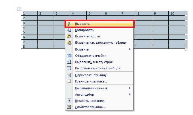Click header cell containing 10
The width and height of the screenshot is (193, 115).
pyautogui.click(x=177, y=13)
